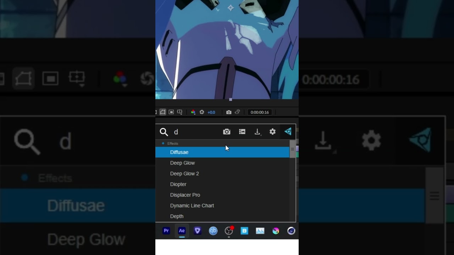Switch to After Effects in the taskbar
This screenshot has height=255, width=454.
point(182,231)
